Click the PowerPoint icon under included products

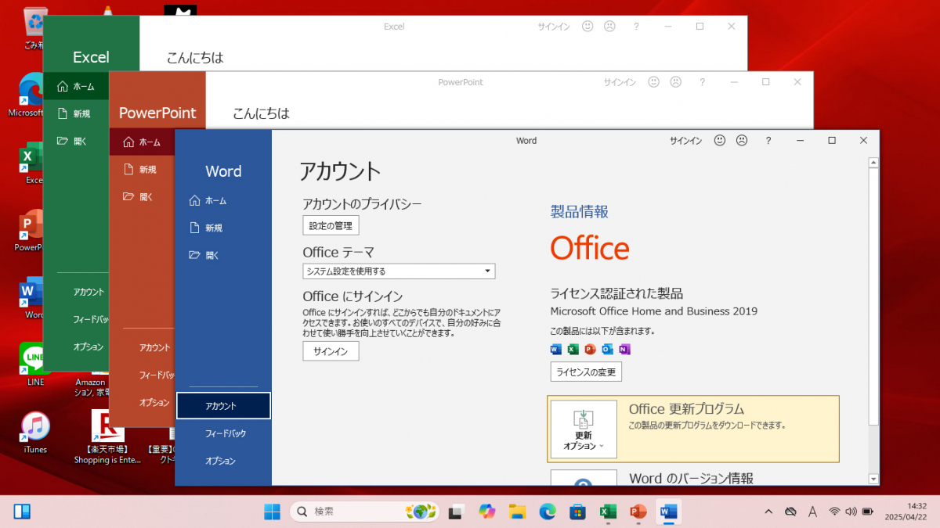click(590, 349)
